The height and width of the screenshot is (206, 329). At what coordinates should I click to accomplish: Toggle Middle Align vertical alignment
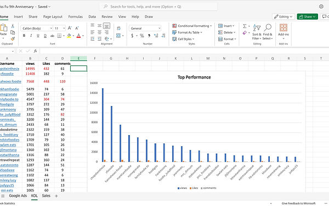99,25
